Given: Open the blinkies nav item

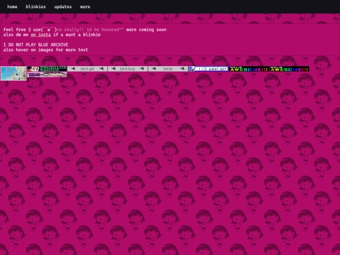Looking at the screenshot, I should [x=36, y=7].
